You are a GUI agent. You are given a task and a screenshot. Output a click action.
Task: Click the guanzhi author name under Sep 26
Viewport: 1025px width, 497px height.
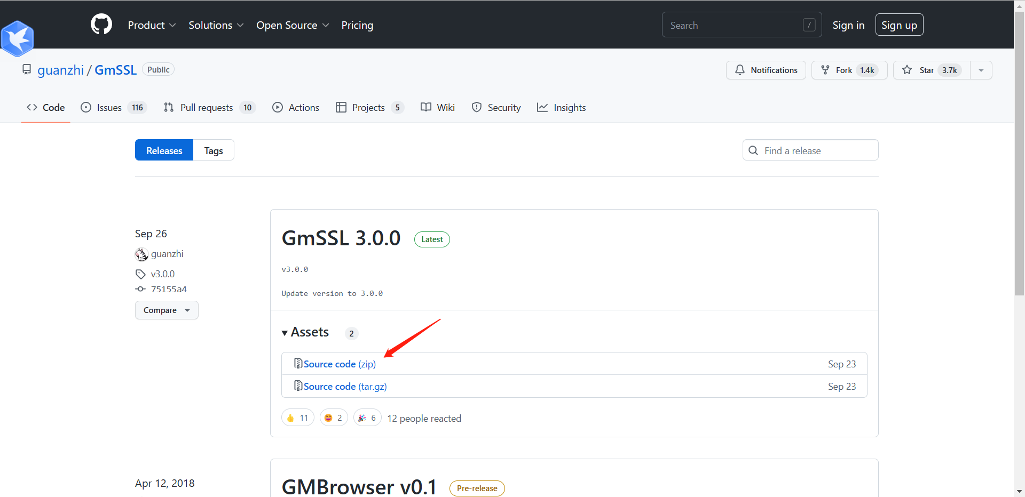click(x=167, y=254)
